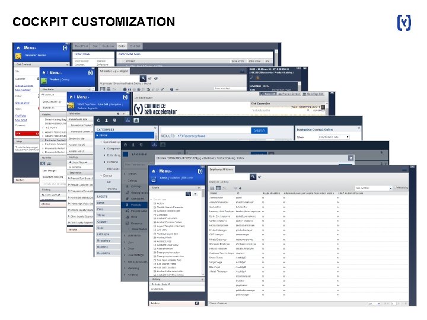Open advanced search beside Employee search button

[260, 177]
